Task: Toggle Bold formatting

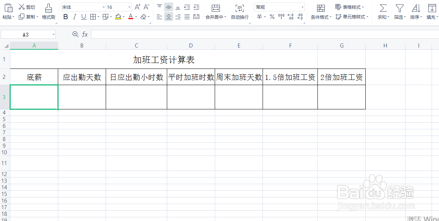Action: [66, 17]
